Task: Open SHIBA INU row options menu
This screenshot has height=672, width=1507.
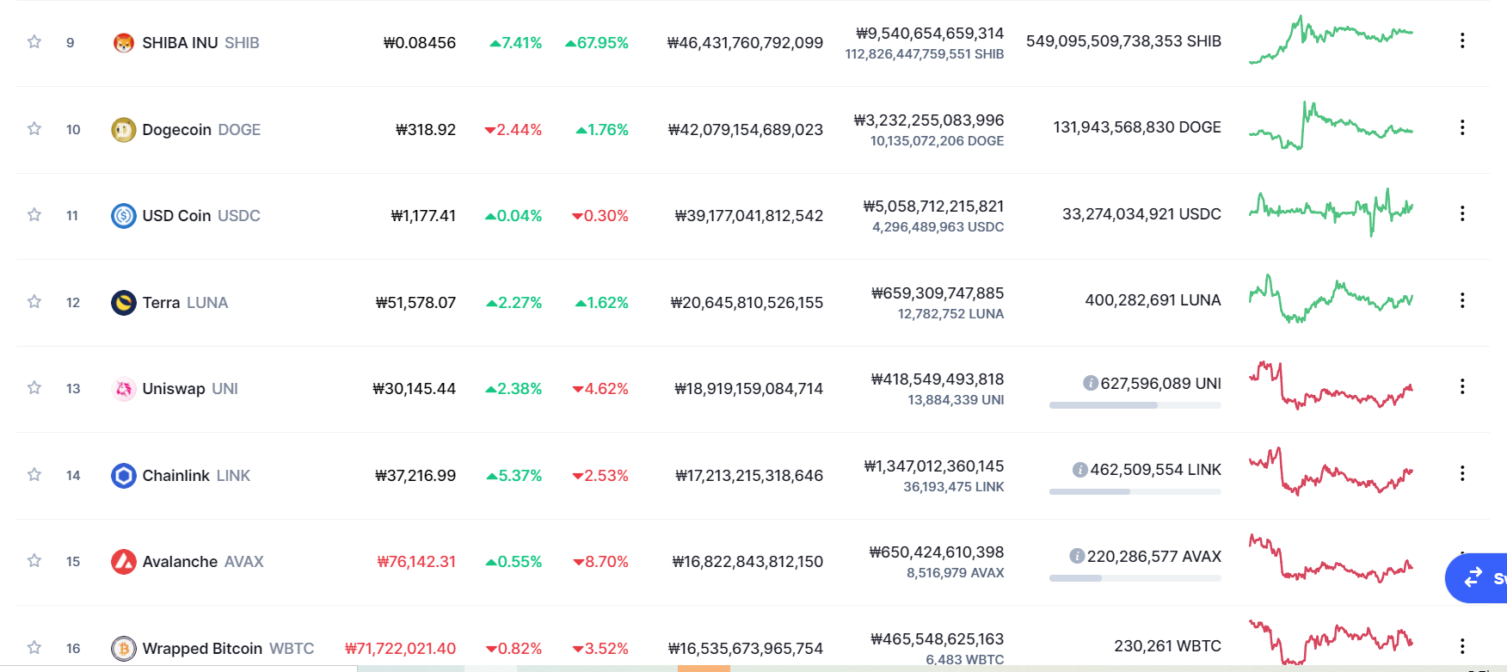Action: click(1462, 40)
